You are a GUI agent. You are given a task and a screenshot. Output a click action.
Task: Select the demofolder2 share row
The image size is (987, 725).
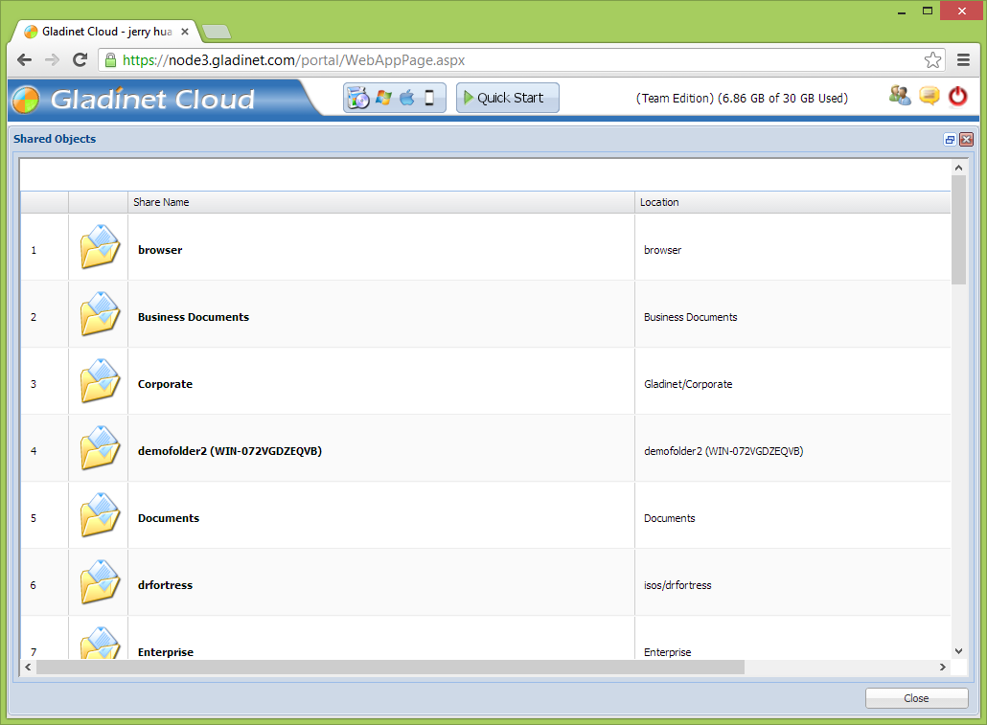pyautogui.click(x=230, y=451)
